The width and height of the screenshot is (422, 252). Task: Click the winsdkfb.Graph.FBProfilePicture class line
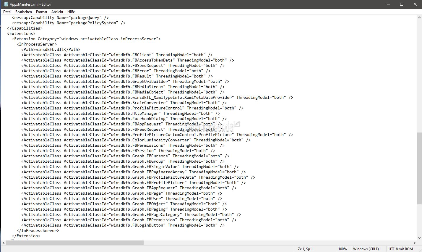134,182
